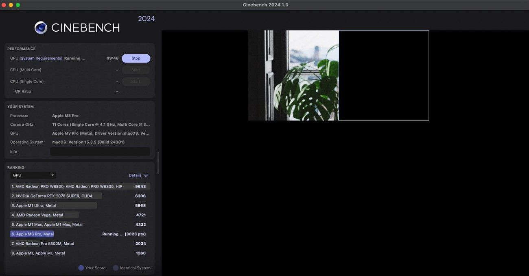
Task: Select the AMD Radeon Pro 5500M row
Action: point(45,244)
